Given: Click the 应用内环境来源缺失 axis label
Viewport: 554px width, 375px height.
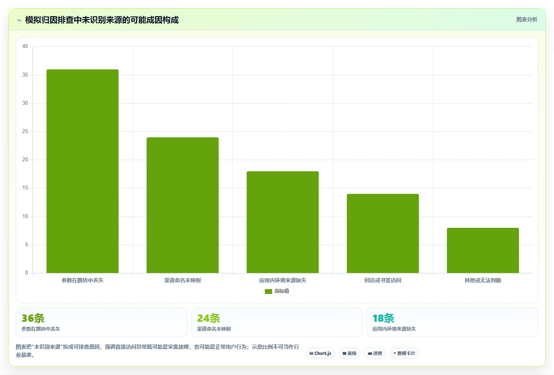Looking at the screenshot, I should pyautogui.click(x=283, y=280).
